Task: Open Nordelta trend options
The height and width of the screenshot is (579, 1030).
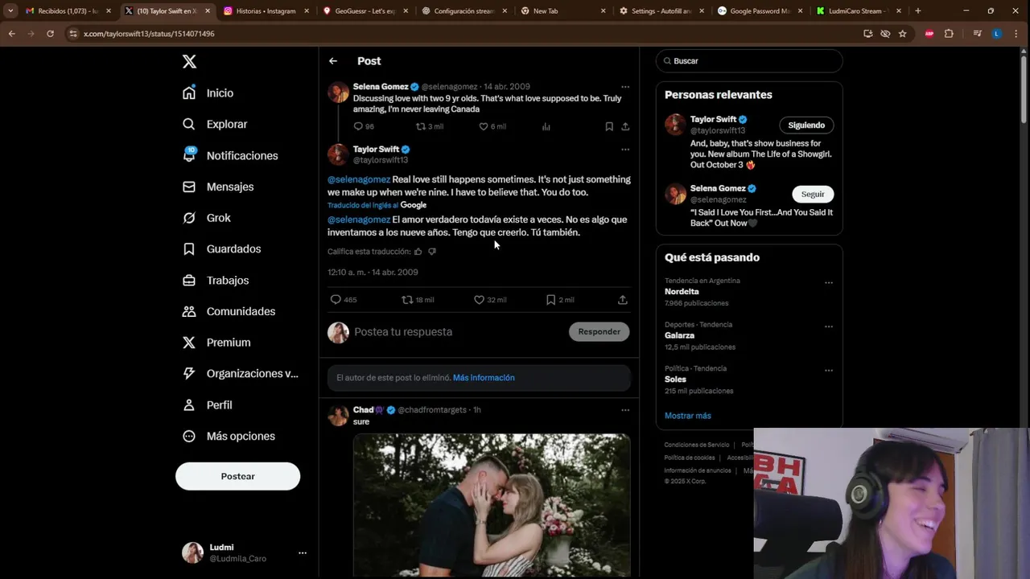Action: tap(829, 283)
